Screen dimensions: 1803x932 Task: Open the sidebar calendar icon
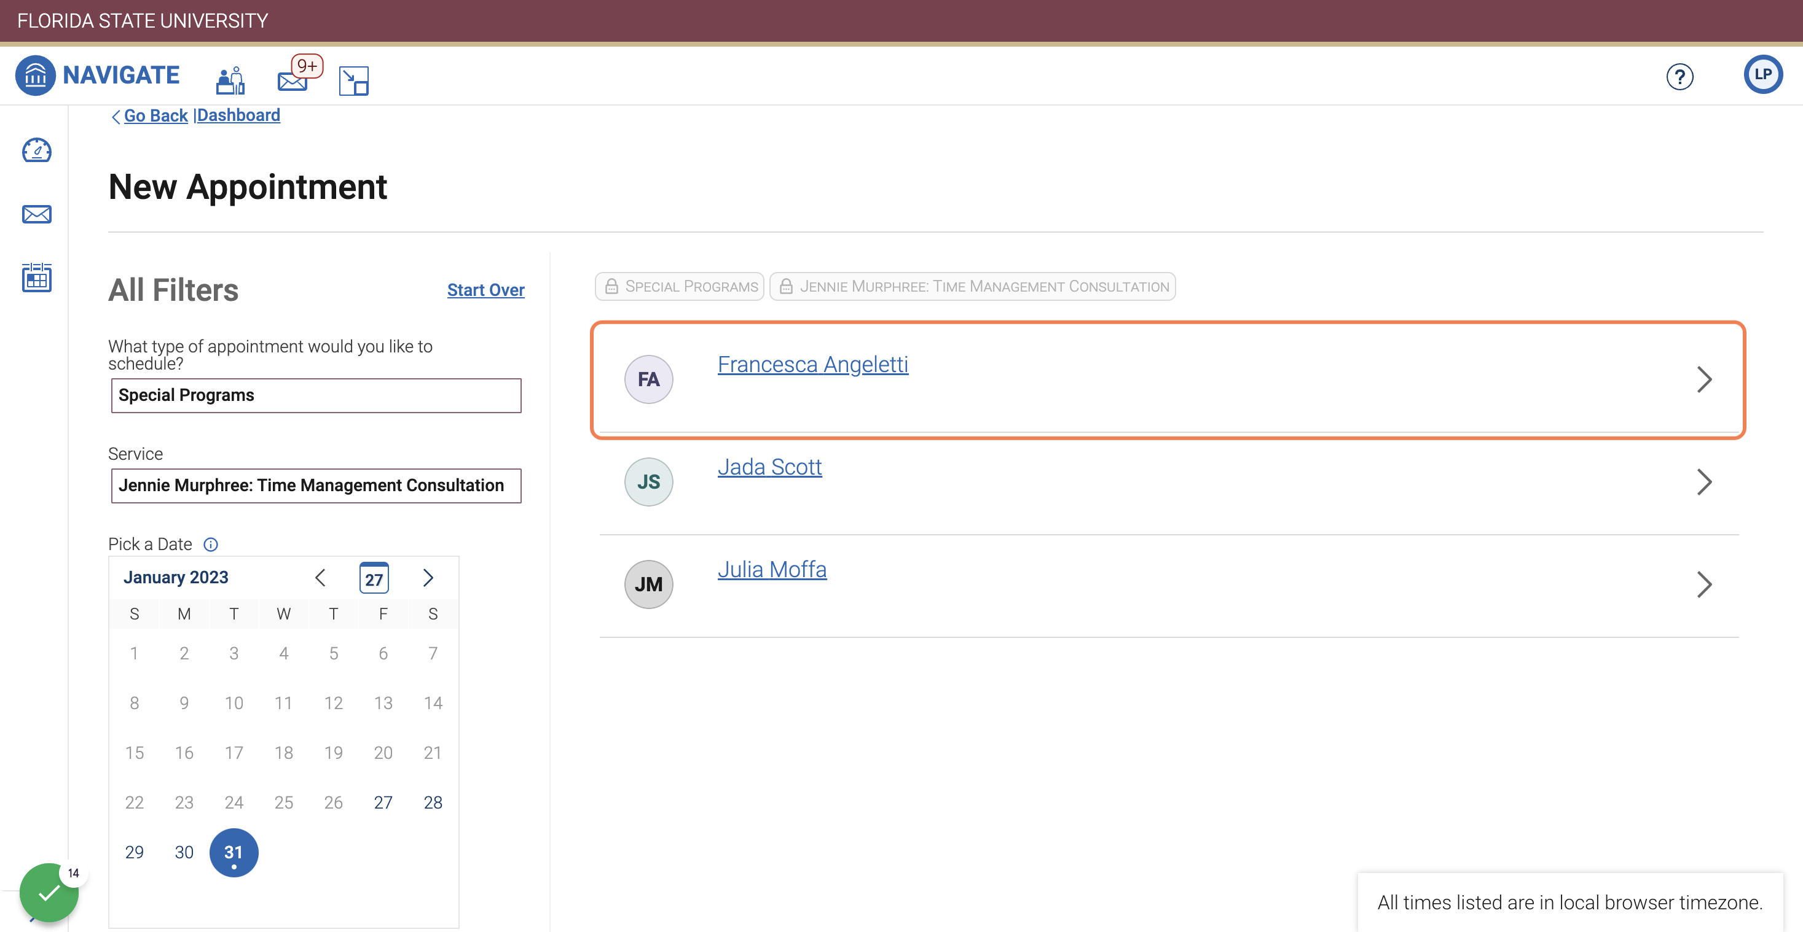pyautogui.click(x=36, y=278)
